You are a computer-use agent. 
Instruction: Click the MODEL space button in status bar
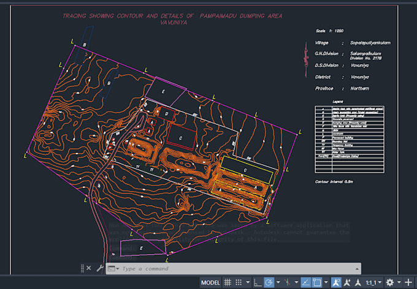tap(210, 283)
